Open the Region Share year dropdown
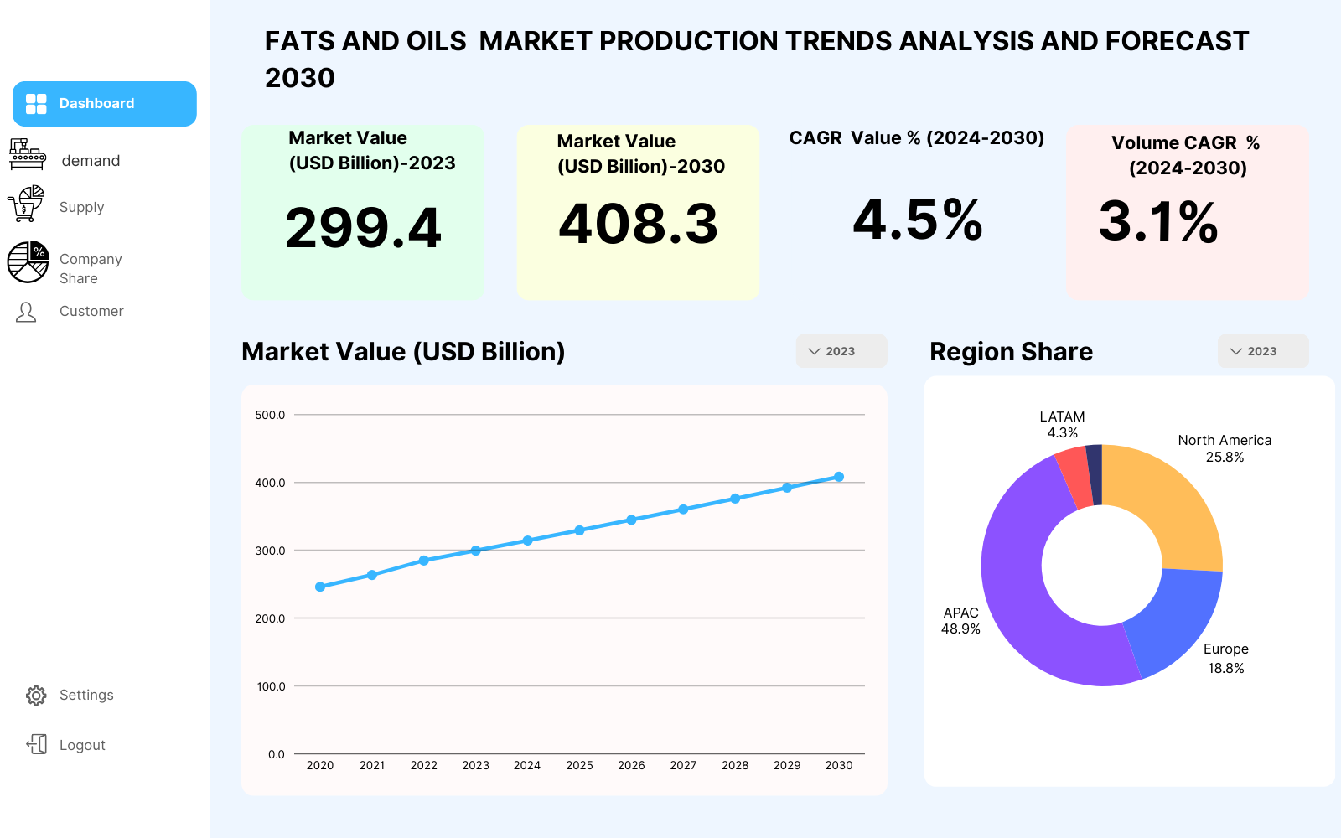This screenshot has width=1341, height=838. 1262,351
